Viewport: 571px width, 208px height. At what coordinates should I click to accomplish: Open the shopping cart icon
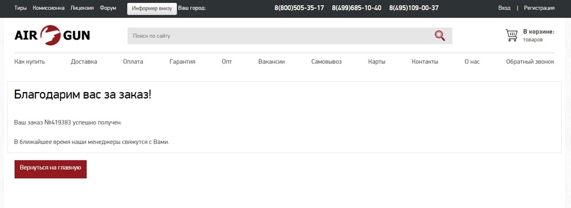coord(512,35)
